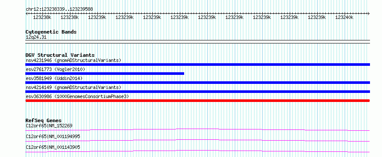Open the C12orf65|NM_152269 gene label
382x157 pixels.
(x=49, y=126)
